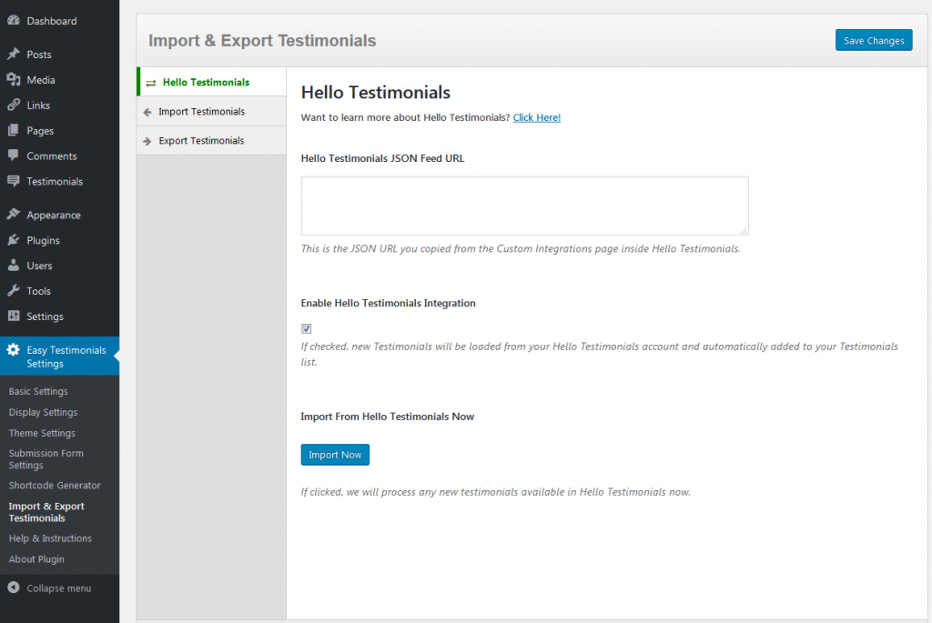This screenshot has width=932, height=623.
Task: Uncheck Enable Hello Testimonials Integration checkbox
Action: (307, 329)
